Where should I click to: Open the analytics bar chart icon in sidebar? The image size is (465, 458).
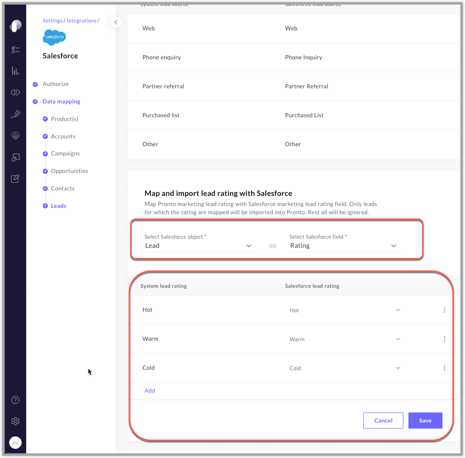pos(15,71)
